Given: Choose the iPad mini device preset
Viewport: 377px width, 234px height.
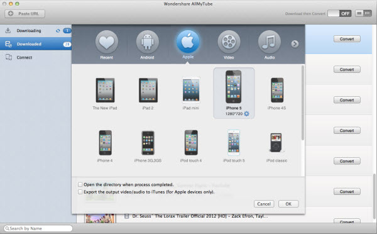Looking at the screenshot, I should click(190, 94).
